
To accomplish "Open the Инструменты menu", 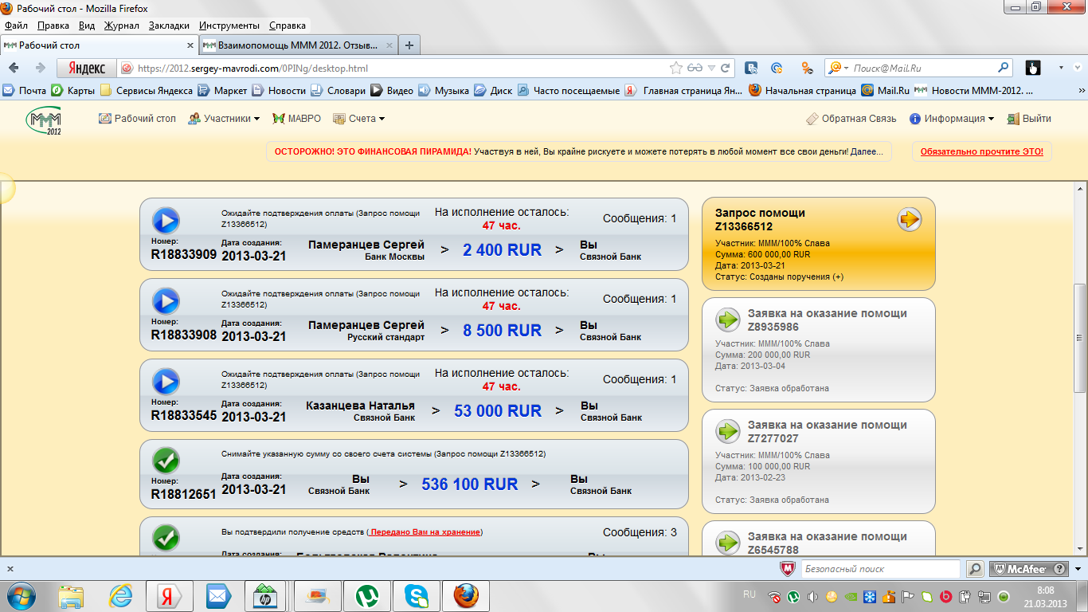I will coord(229,25).
